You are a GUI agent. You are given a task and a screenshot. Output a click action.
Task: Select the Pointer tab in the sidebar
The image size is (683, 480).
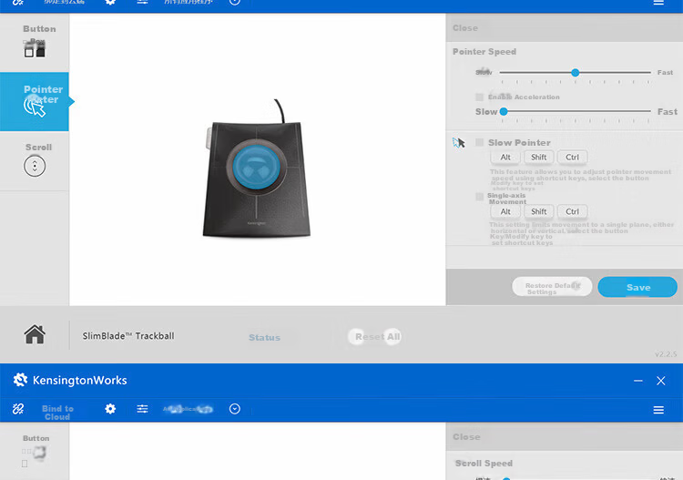tap(35, 101)
